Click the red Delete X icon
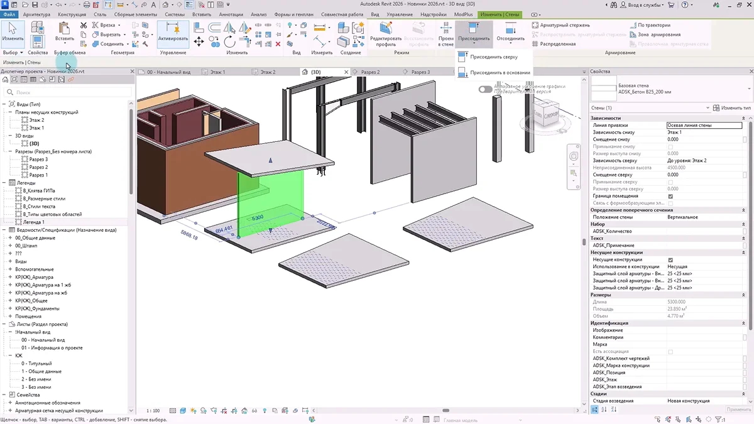This screenshot has height=424, width=754. click(x=278, y=44)
